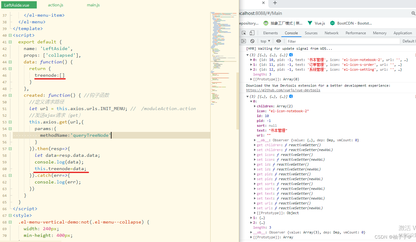
Task: Fold the axios.get call at line 53
Action: pos(10,122)
